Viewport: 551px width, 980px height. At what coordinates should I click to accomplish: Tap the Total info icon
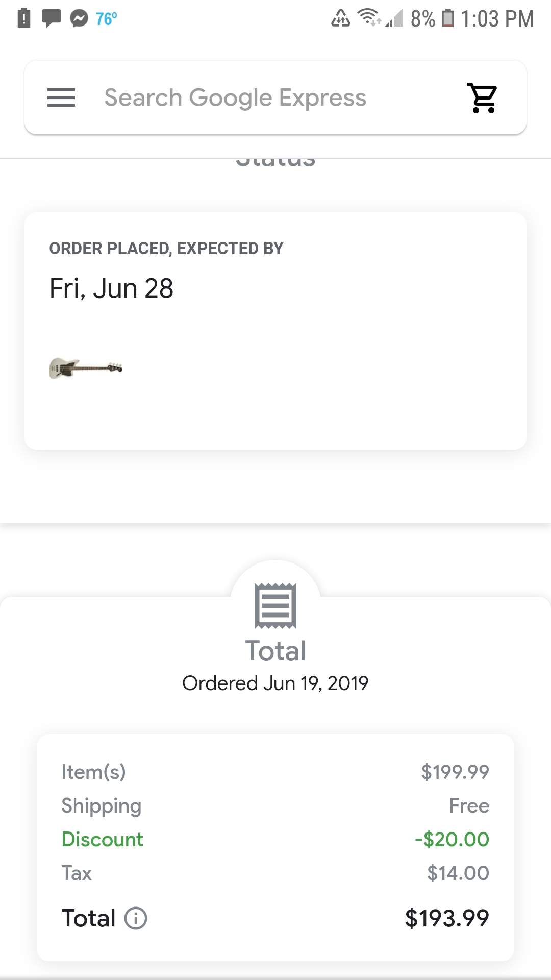[x=136, y=918]
